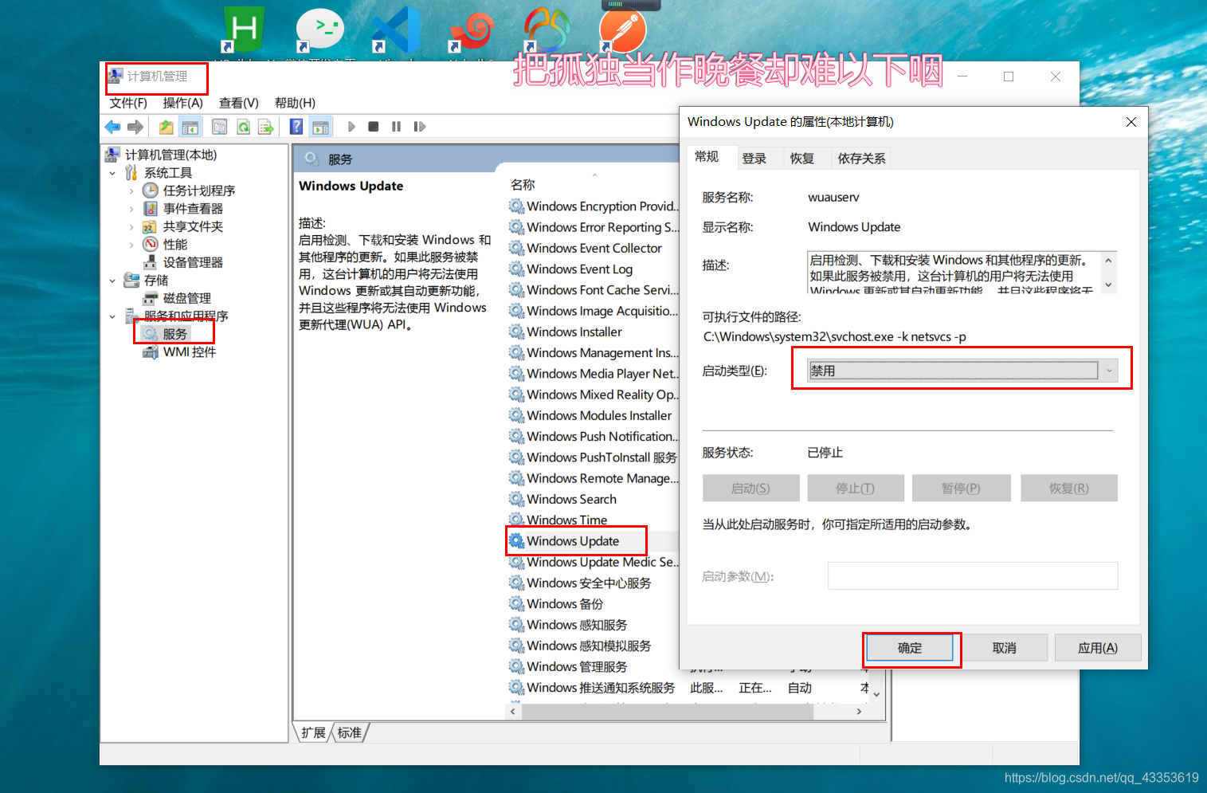Click the Export List toolbar icon
The height and width of the screenshot is (793, 1207).
pyautogui.click(x=265, y=127)
